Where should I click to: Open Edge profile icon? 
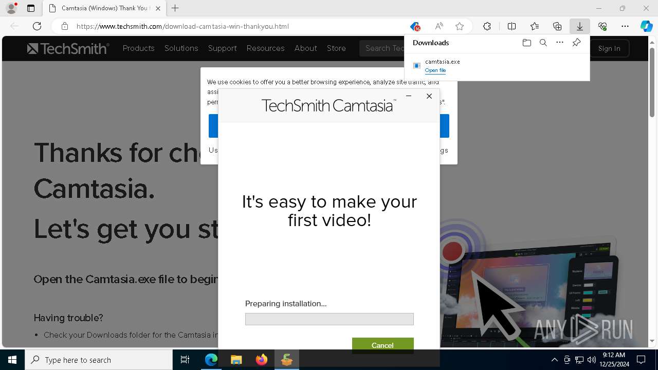pyautogui.click(x=11, y=8)
